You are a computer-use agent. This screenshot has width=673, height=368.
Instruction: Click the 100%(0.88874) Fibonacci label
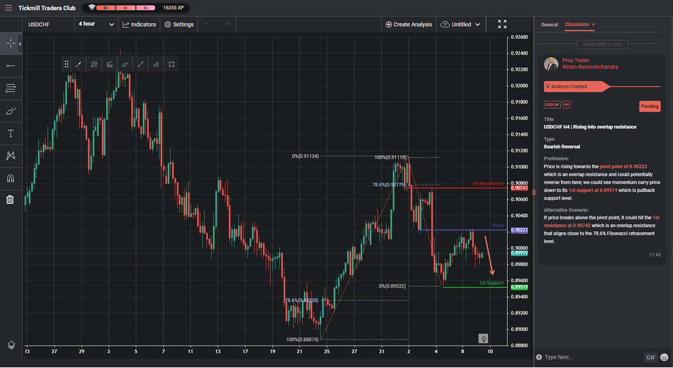[303, 339]
